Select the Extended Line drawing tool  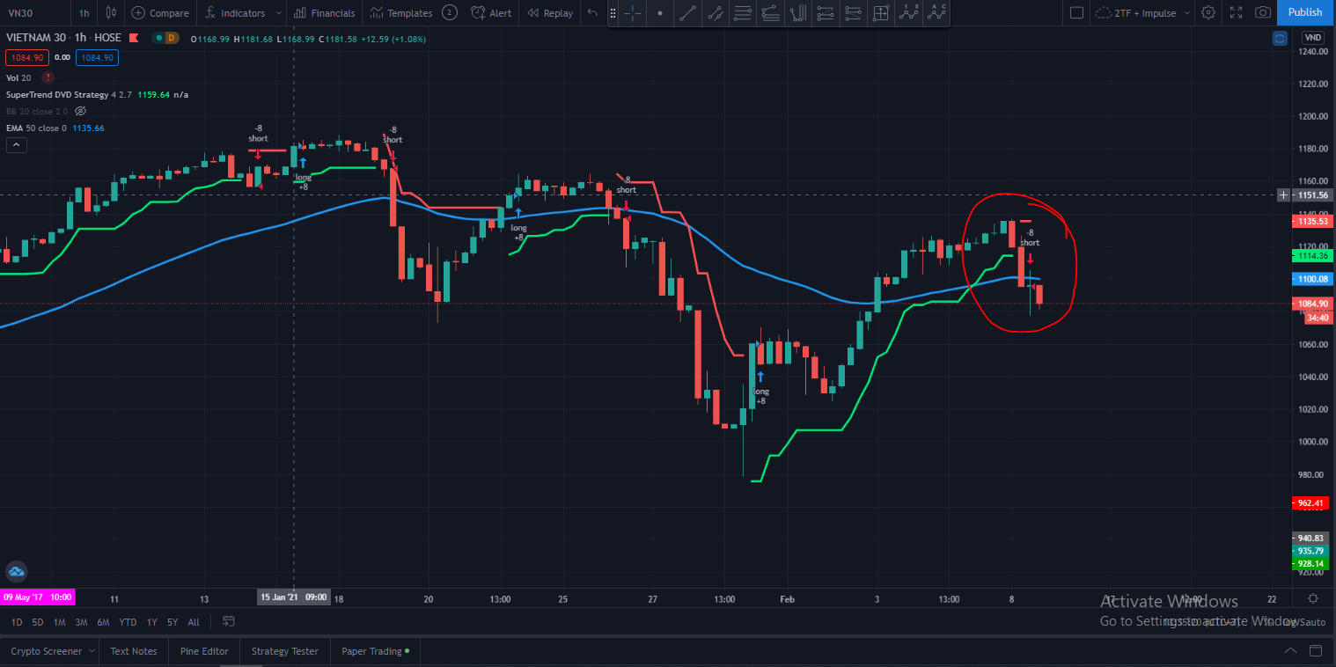point(716,13)
